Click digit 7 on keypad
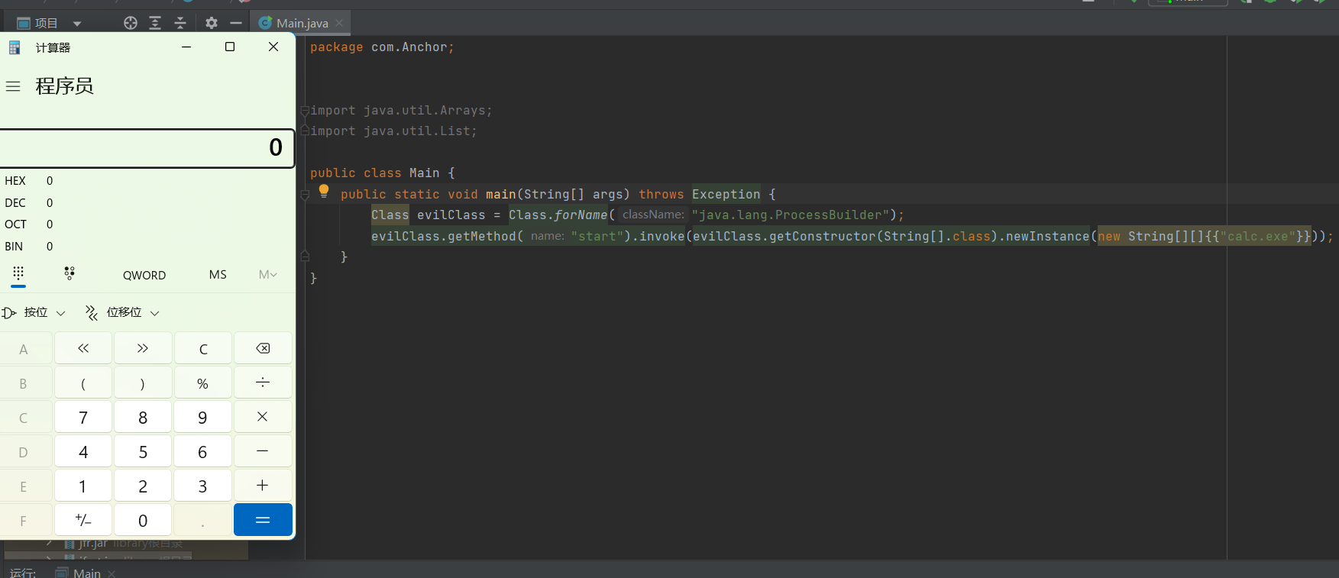The height and width of the screenshot is (578, 1339). [83, 417]
